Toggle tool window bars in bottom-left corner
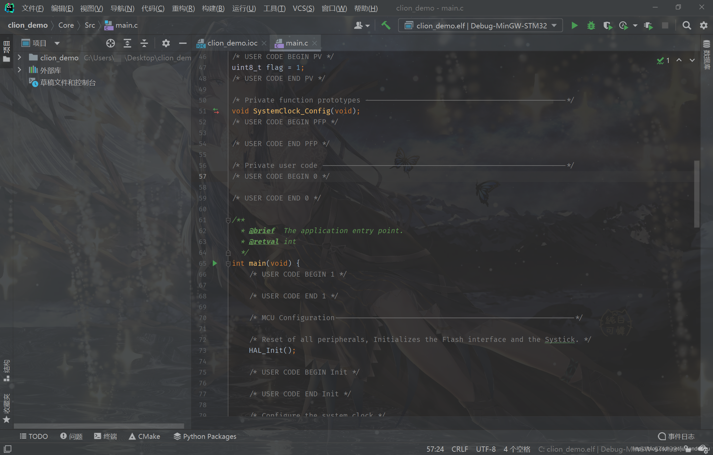713x455 pixels. [x=8, y=449]
